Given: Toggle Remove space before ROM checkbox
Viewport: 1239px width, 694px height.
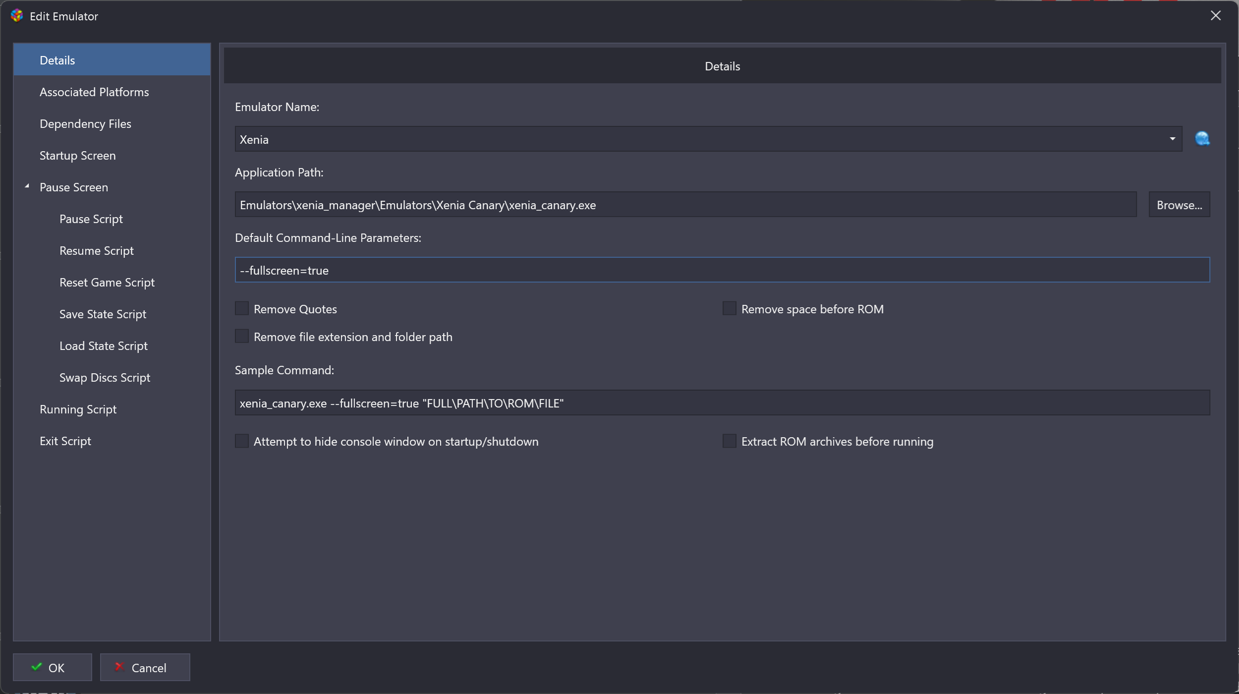Looking at the screenshot, I should click(730, 309).
